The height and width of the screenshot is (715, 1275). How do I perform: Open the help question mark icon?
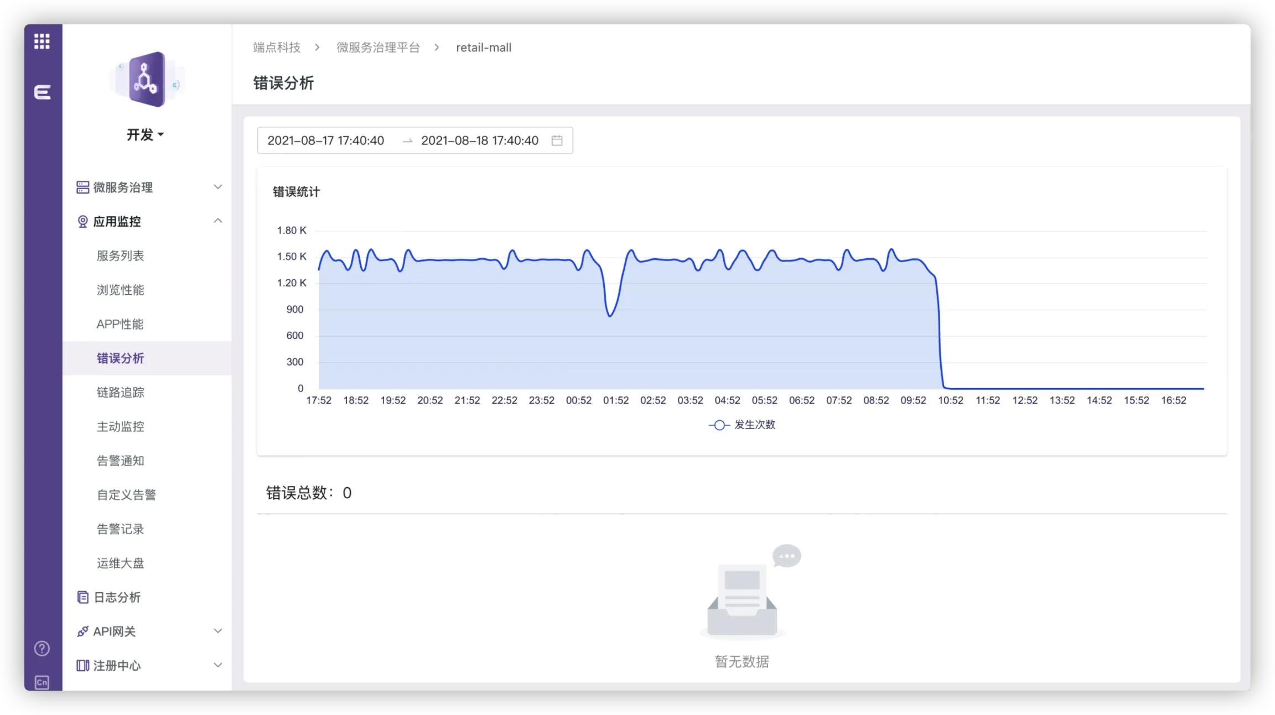point(42,648)
